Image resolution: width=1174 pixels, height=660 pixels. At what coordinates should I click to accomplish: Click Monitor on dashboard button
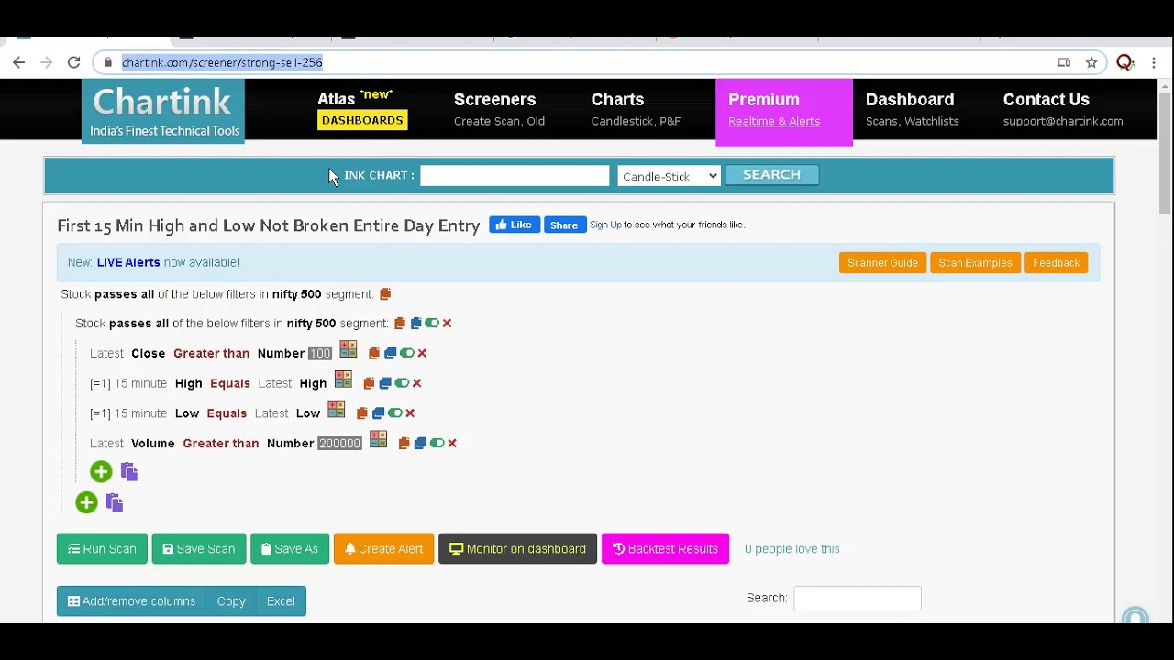(517, 549)
